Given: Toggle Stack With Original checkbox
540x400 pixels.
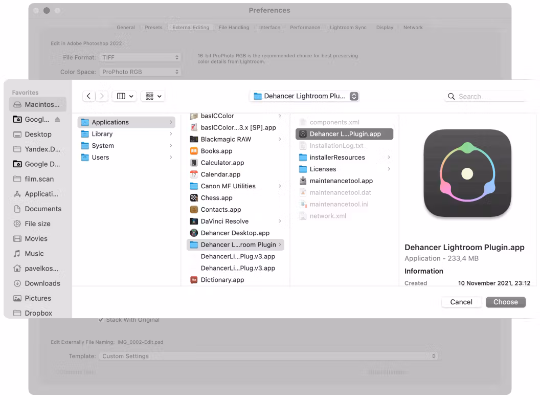Looking at the screenshot, I should (101, 320).
